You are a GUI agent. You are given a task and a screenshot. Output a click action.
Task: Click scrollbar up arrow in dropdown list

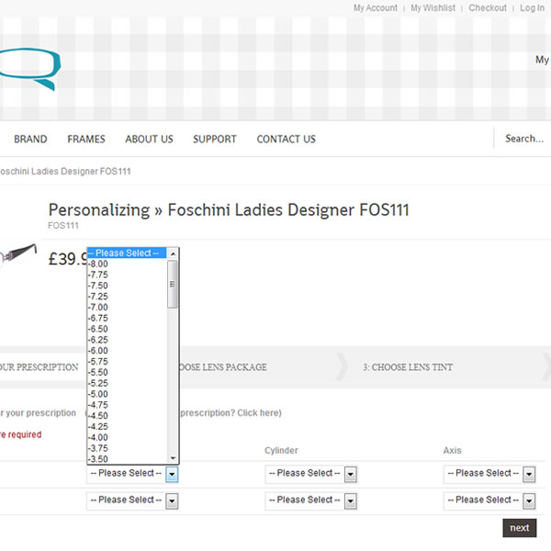[x=173, y=253]
